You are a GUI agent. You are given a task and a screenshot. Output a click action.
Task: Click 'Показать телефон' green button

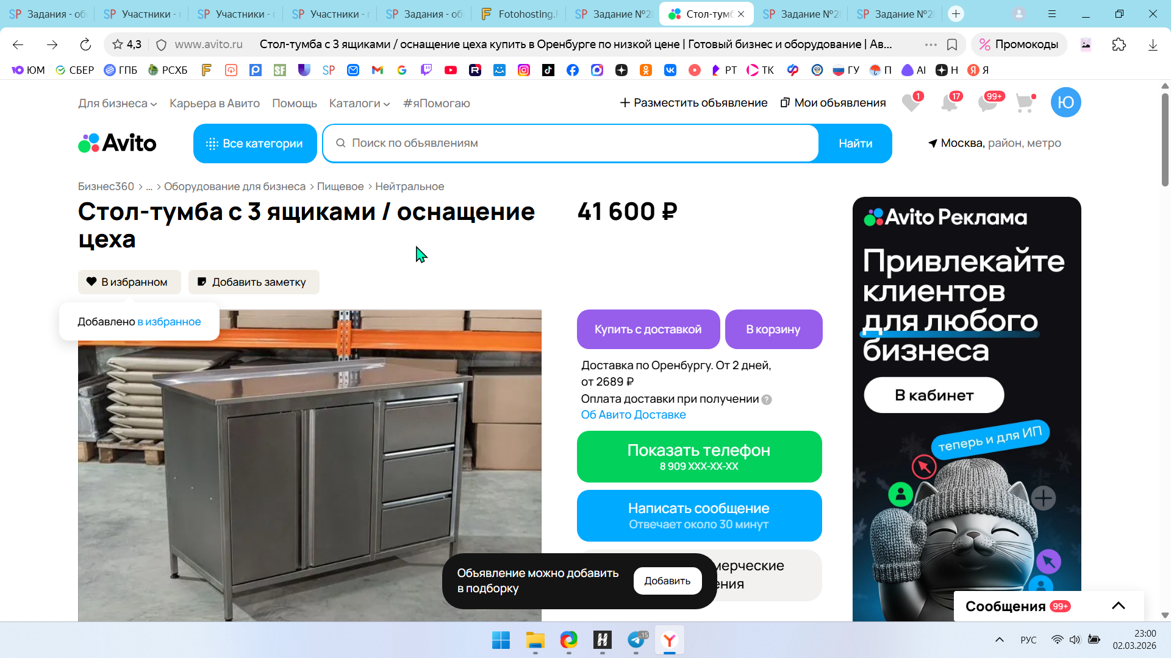[699, 456]
